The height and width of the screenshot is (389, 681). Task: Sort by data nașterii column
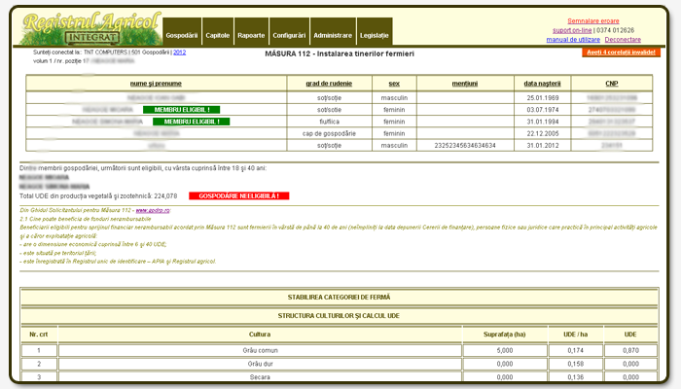point(542,84)
